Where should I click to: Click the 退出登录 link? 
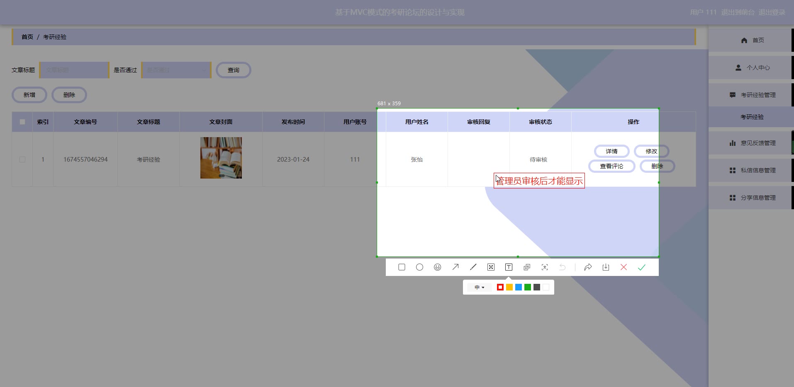(x=772, y=12)
